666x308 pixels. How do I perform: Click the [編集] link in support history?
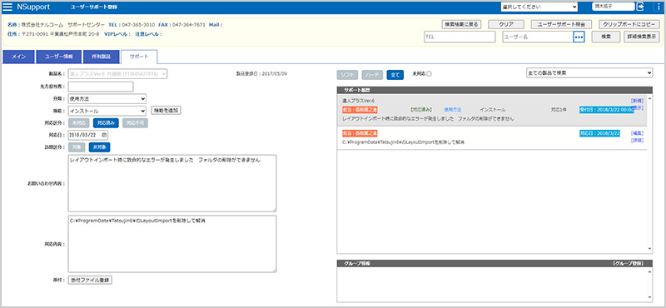[637, 133]
